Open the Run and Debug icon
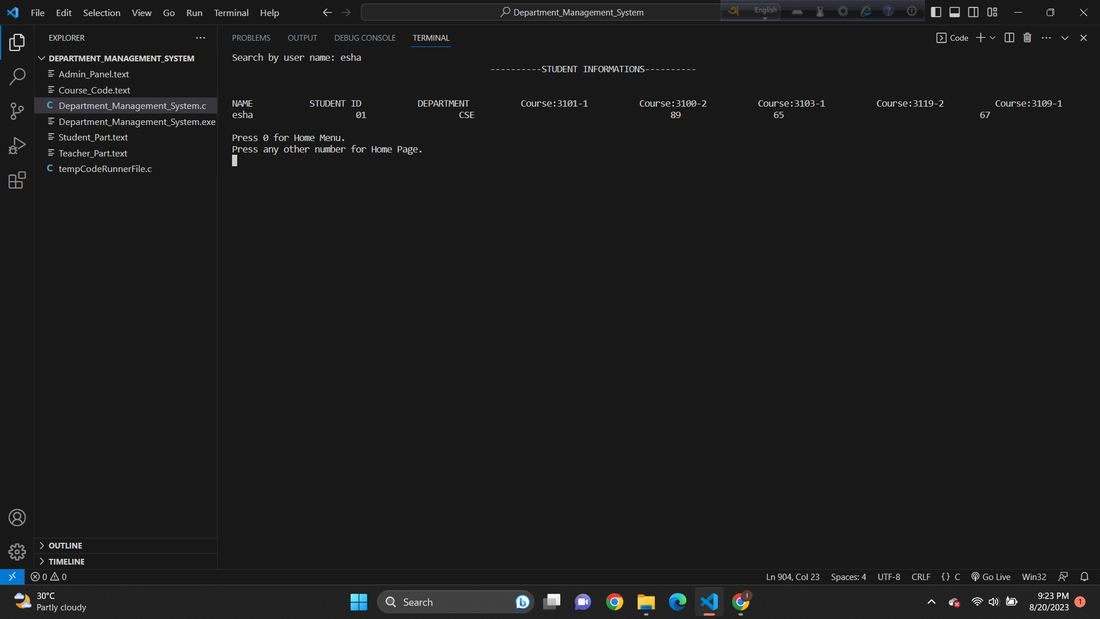1100x619 pixels. pyautogui.click(x=17, y=145)
